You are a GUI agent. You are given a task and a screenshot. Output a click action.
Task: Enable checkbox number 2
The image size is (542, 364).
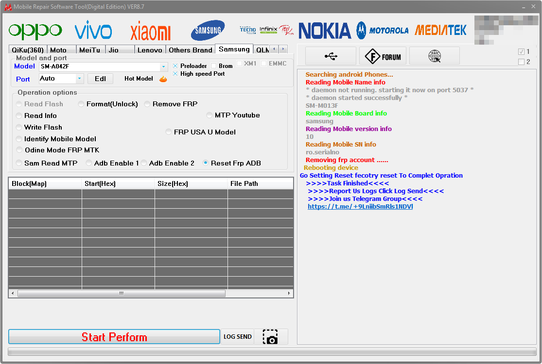[521, 62]
